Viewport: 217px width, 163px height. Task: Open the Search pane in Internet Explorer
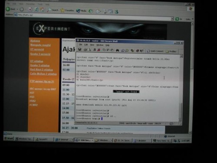(53, 10)
